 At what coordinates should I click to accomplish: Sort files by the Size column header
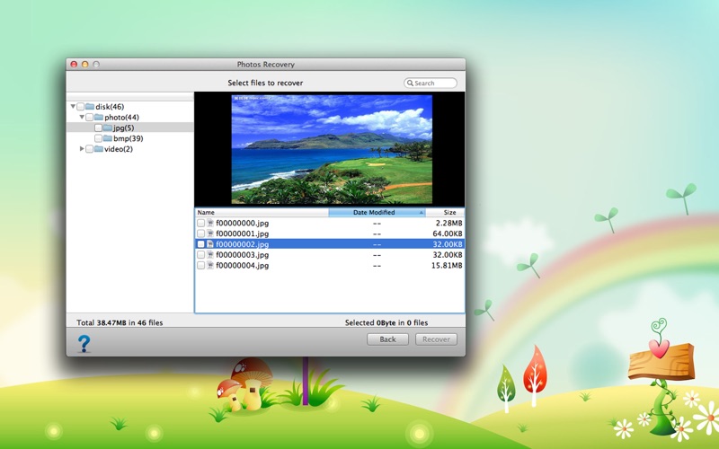point(445,213)
